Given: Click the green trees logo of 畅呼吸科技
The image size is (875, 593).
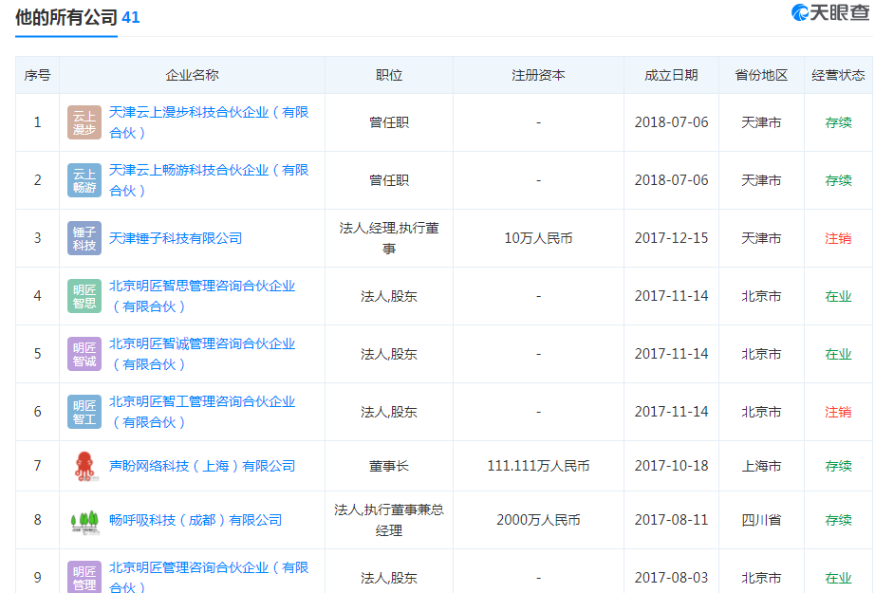Looking at the screenshot, I should tap(84, 522).
